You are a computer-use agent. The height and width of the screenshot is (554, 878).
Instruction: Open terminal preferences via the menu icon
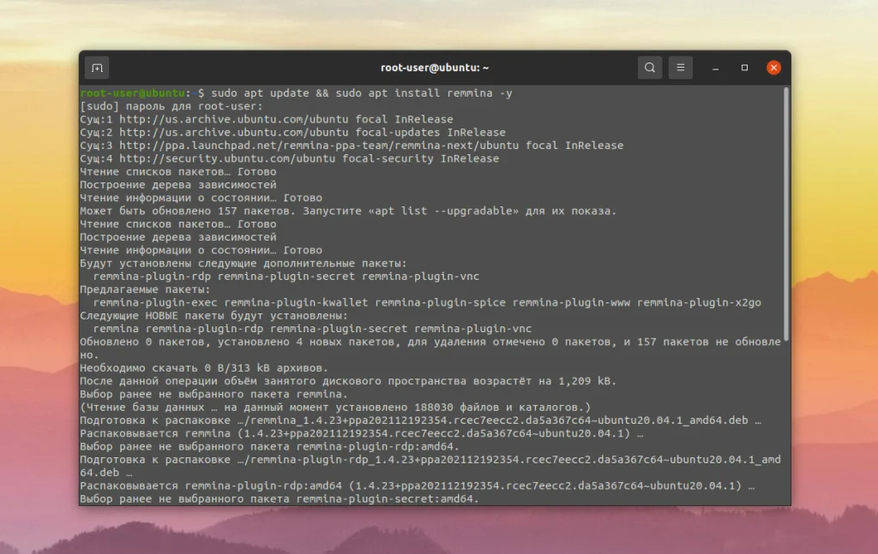click(x=680, y=67)
